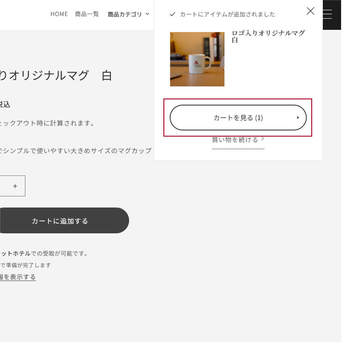Viewport: 342px width, 342px height.
Task: Click the chevron next to 買い物を続ける
Action: pyautogui.click(x=263, y=138)
